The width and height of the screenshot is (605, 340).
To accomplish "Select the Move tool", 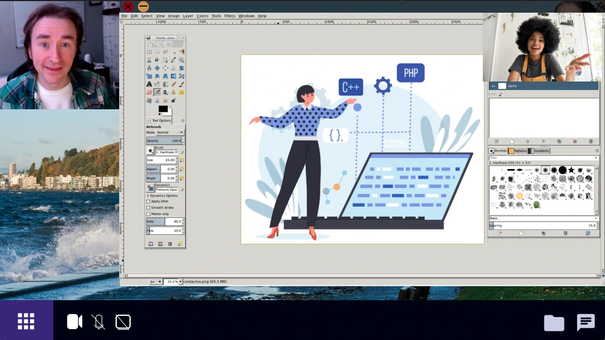I will click(157, 68).
